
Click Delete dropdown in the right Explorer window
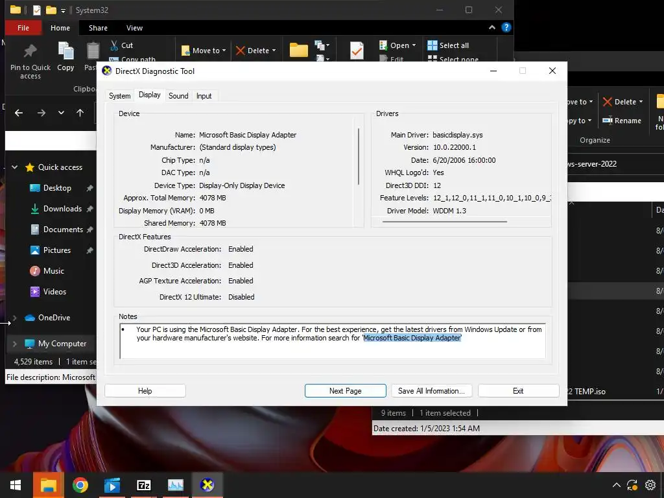623,102
